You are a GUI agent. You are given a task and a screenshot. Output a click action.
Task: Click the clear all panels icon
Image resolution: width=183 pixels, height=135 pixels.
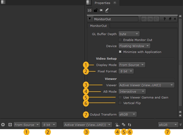(101, 10)
